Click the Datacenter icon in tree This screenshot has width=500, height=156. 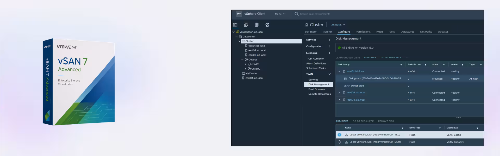coord(240,37)
